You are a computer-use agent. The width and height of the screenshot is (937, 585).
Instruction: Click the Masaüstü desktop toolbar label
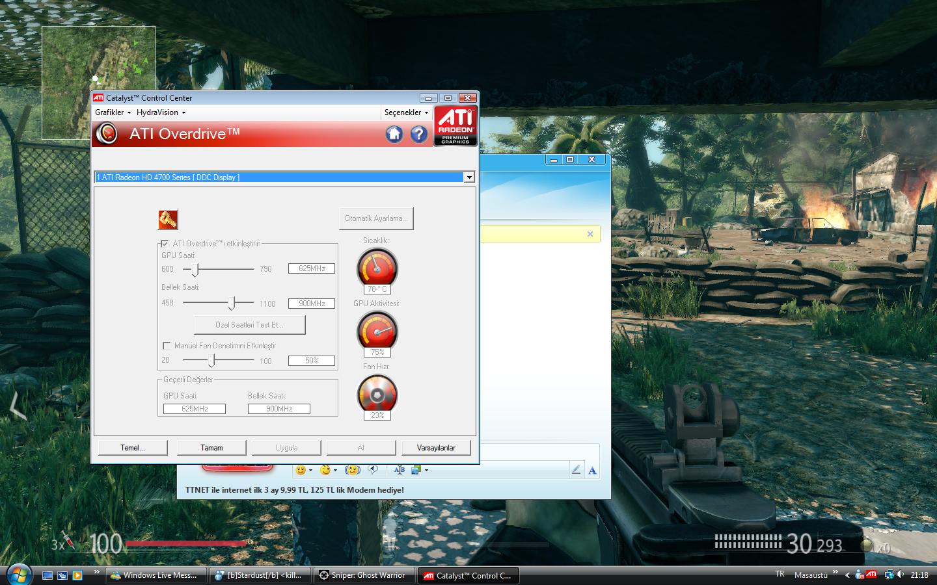(x=811, y=575)
